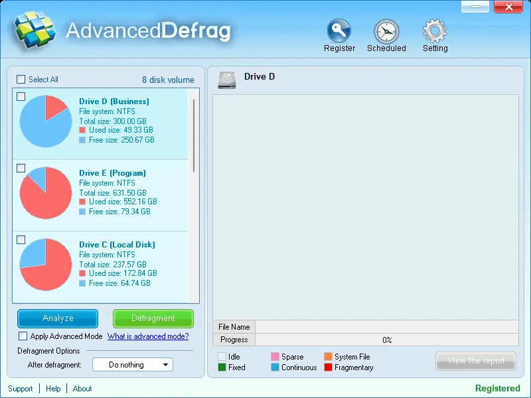This screenshot has height=398, width=531.
Task: Click the Drive D usage pie chart
Action: coord(46,121)
